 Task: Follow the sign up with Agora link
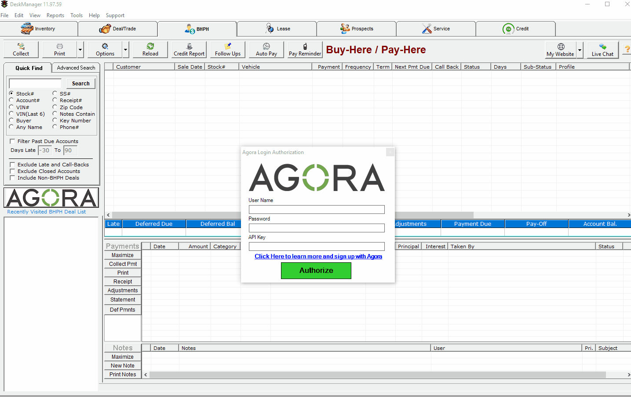pos(318,256)
